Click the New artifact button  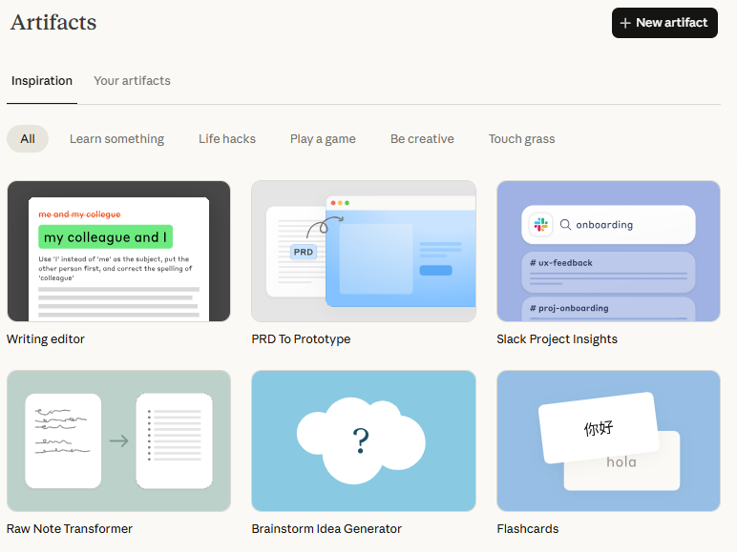pyautogui.click(x=664, y=23)
